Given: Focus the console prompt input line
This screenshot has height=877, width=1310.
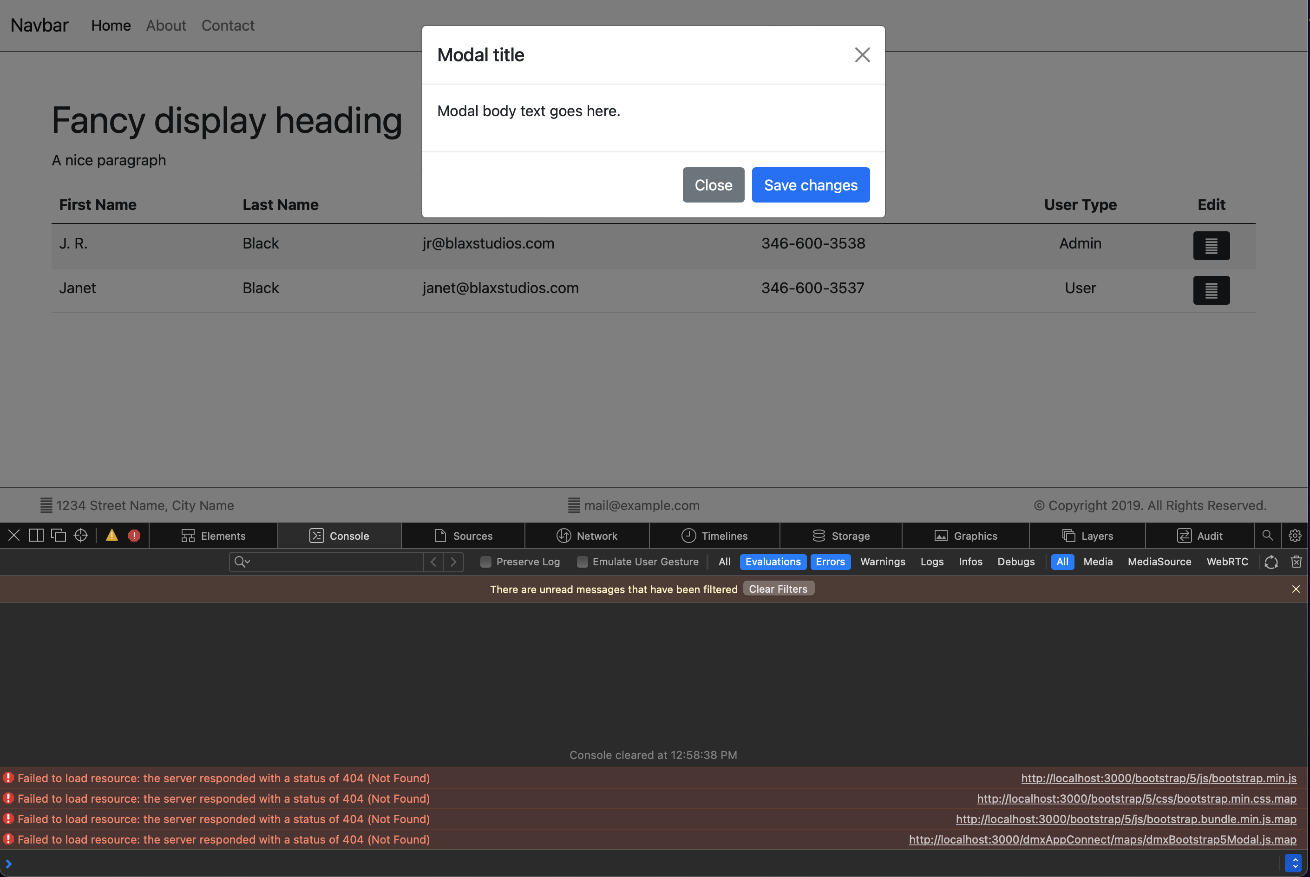Looking at the screenshot, I should click(643, 863).
